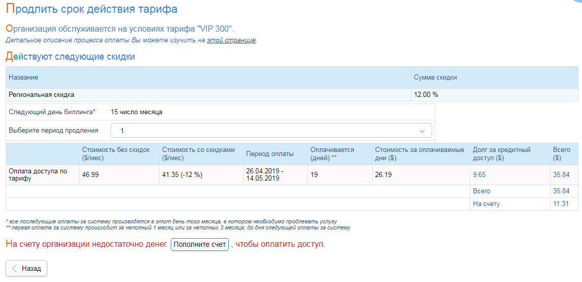
Task: Click the 'VIP 300' tariff organization line
Action: 120,29
